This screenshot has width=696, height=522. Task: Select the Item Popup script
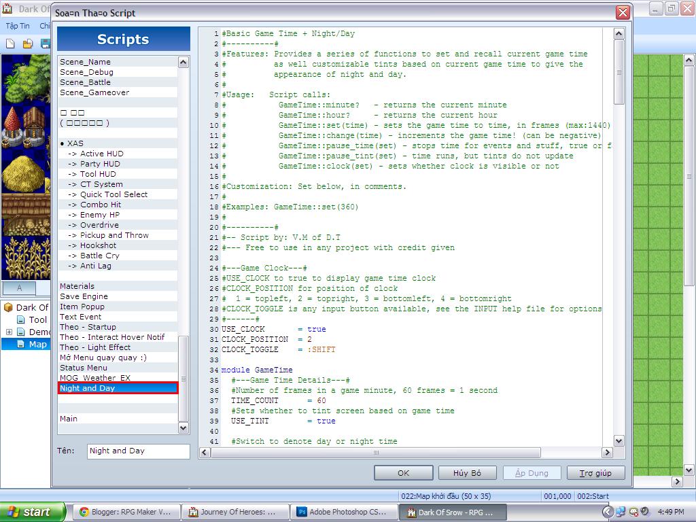pyautogui.click(x=118, y=307)
